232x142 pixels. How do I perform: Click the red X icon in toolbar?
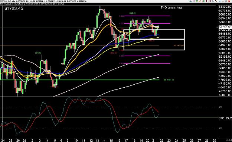pos(229,1)
